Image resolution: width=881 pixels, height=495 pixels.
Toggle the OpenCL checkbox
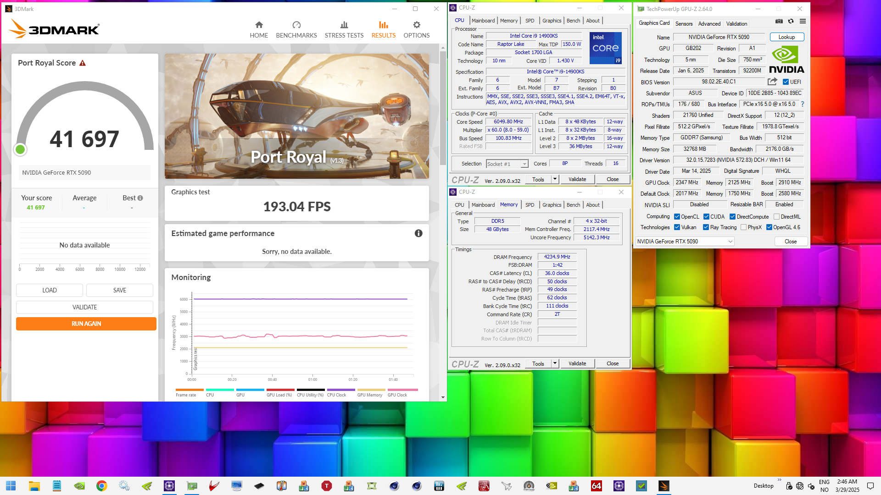coord(677,217)
